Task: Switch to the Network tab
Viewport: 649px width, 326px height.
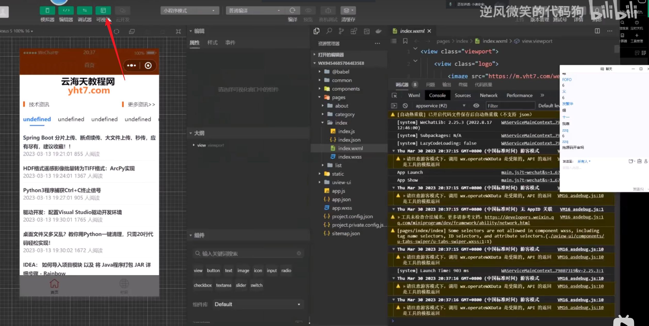Action: pyautogui.click(x=488, y=95)
